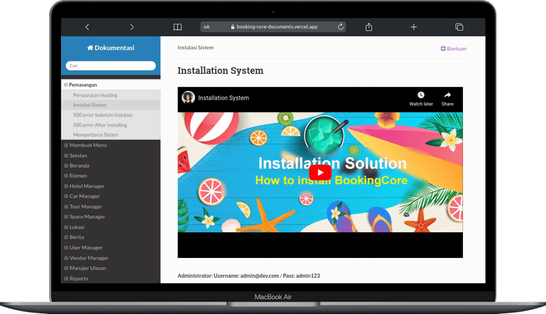Open the bookmarks book icon

point(177,27)
